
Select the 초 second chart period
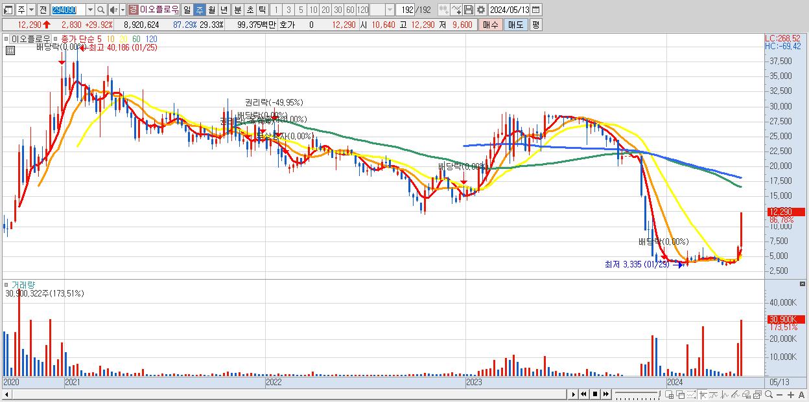tap(250, 10)
